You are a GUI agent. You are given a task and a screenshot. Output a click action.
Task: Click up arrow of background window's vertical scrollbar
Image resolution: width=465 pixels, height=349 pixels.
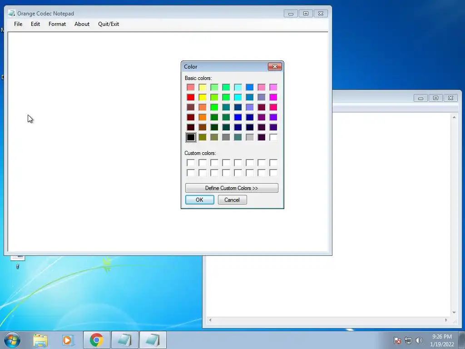tap(454, 117)
